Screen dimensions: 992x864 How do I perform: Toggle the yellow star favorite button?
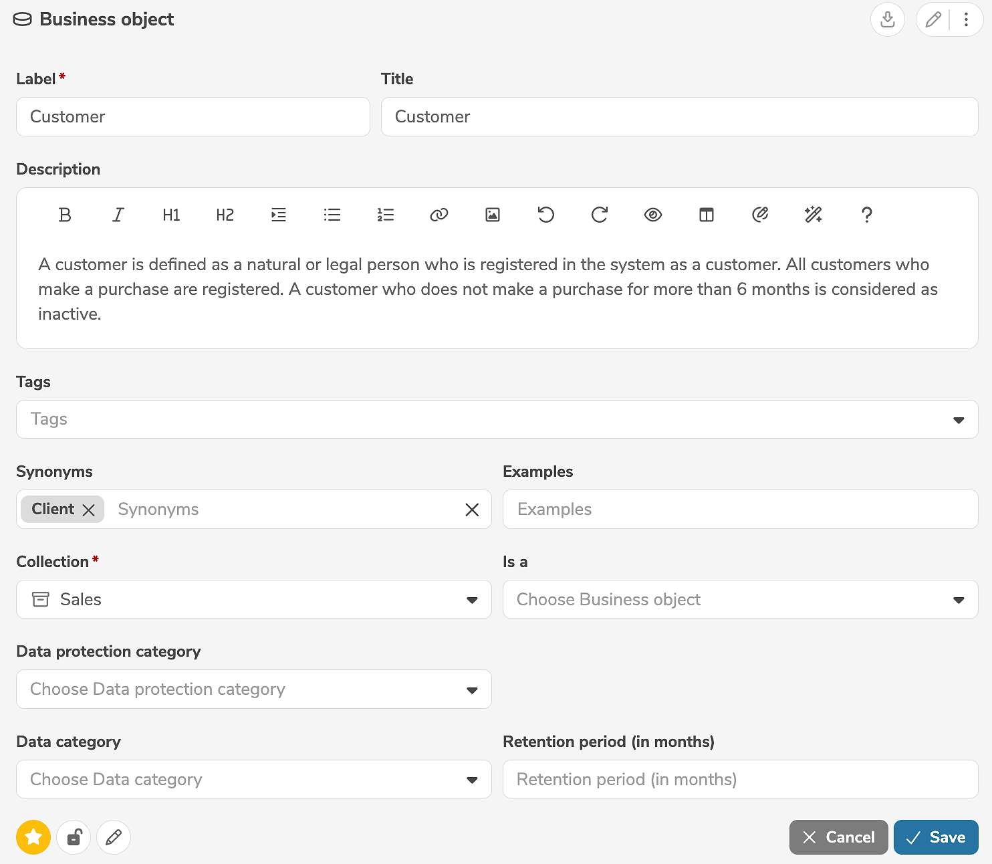click(x=33, y=837)
